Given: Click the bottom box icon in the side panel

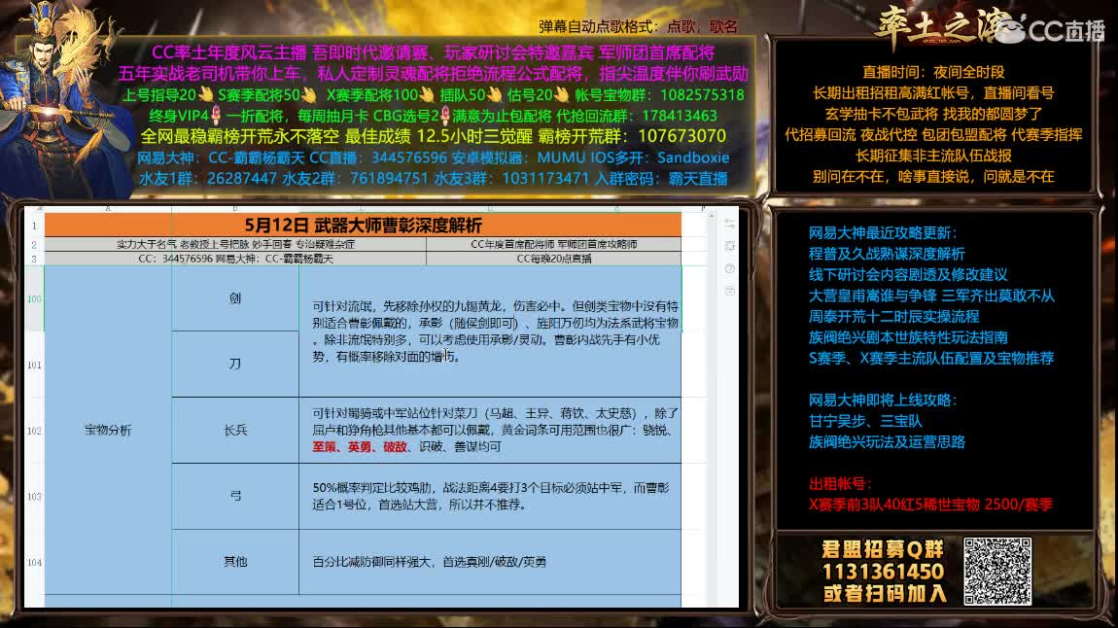Looking at the screenshot, I should tap(729, 291).
